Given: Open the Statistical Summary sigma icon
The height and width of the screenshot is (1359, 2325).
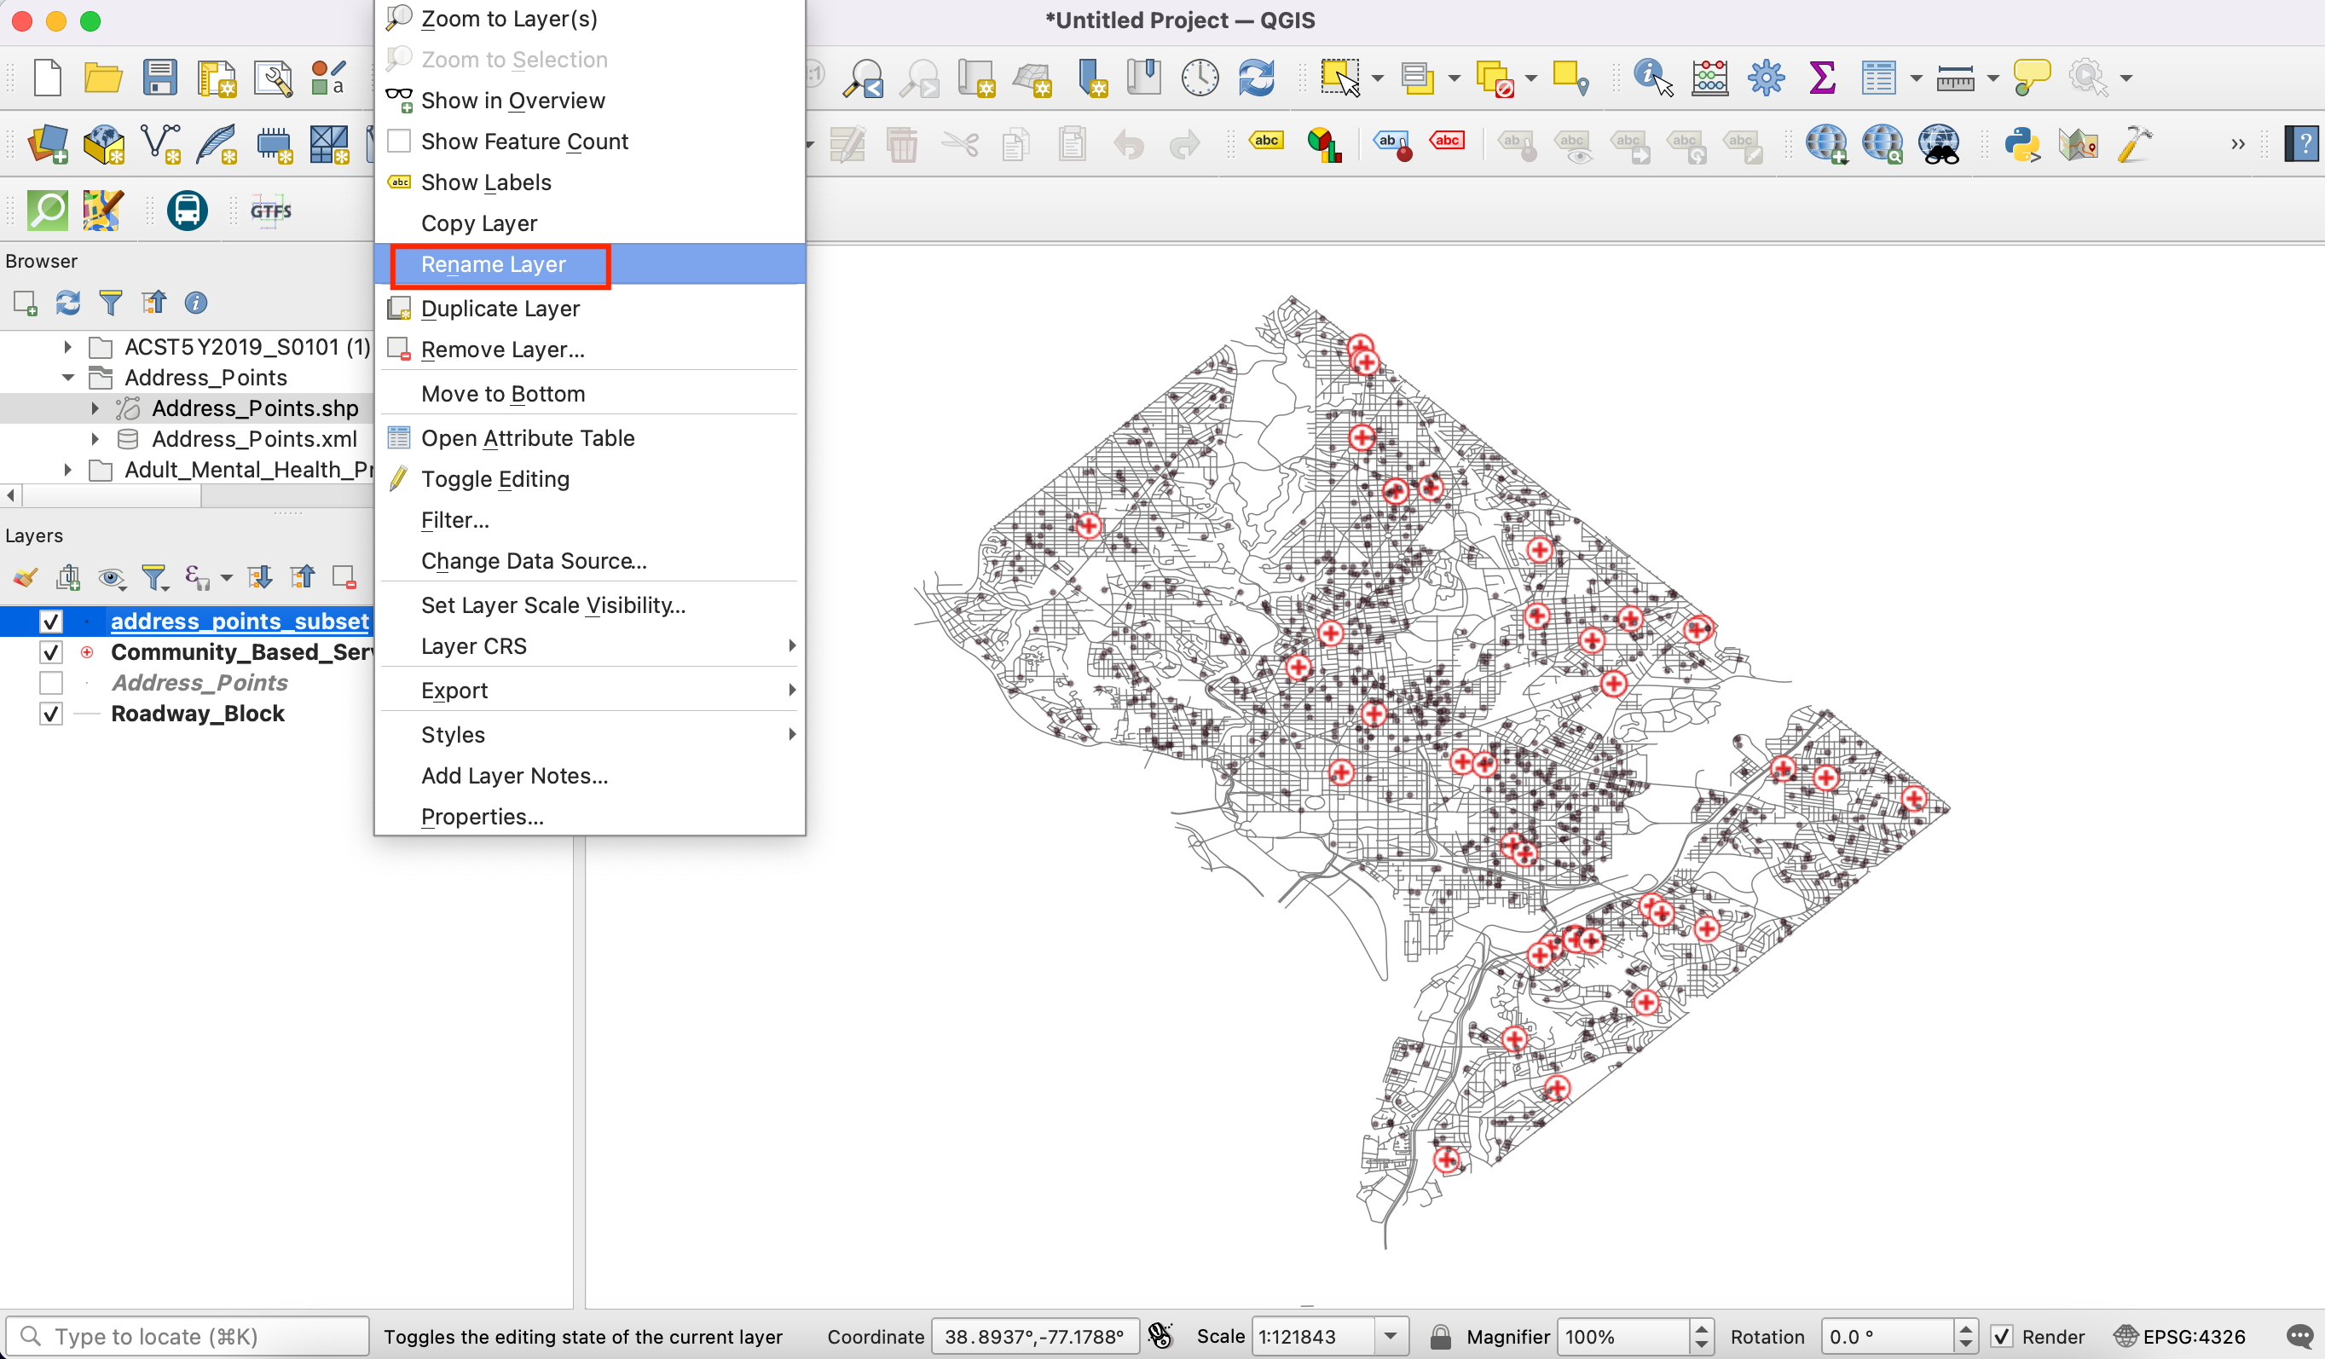Looking at the screenshot, I should tap(1821, 78).
